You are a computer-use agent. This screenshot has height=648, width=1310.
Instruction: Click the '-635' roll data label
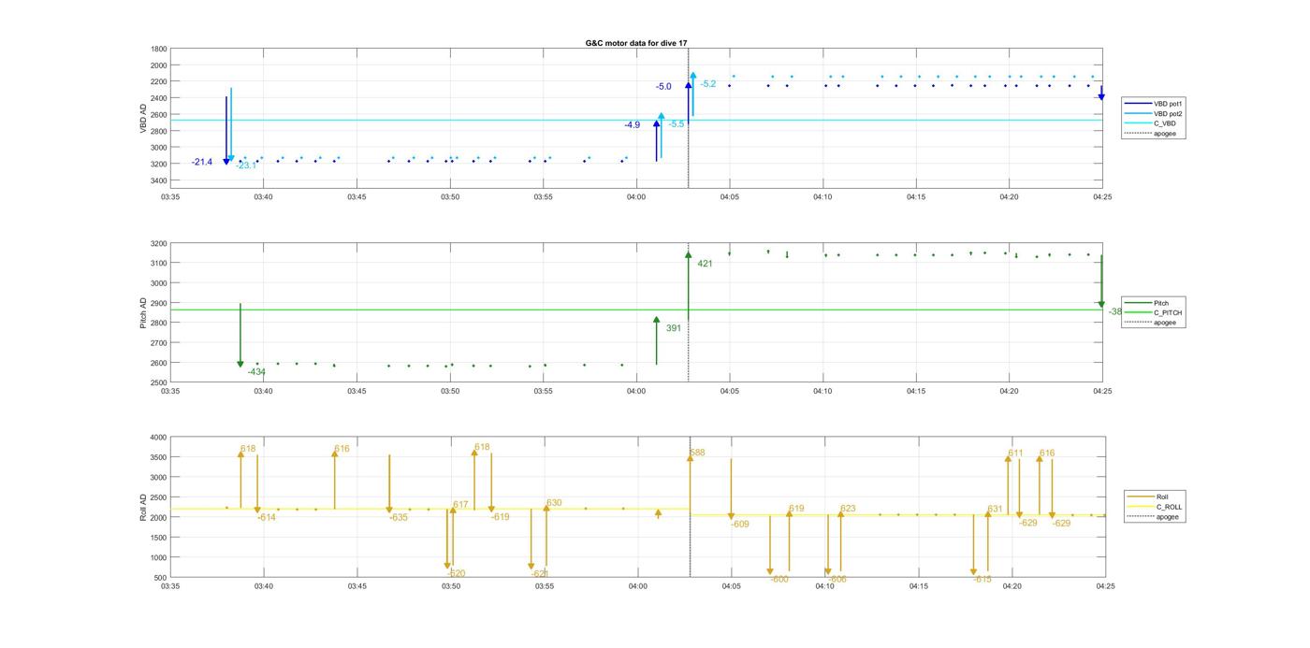pos(399,517)
